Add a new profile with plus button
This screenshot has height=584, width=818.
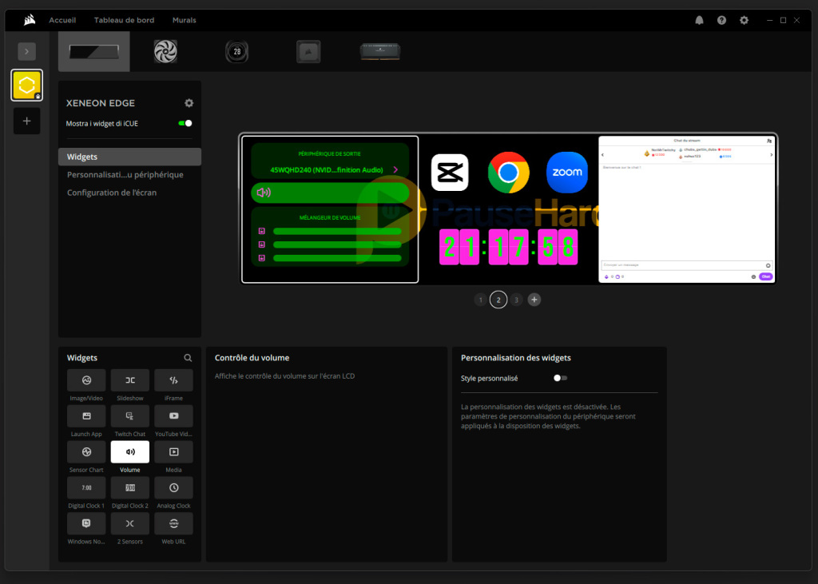26,121
